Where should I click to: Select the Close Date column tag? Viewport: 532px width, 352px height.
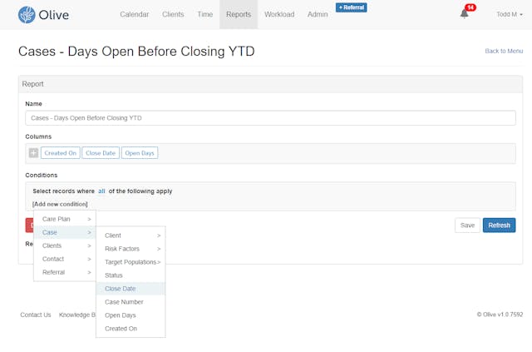(101, 153)
